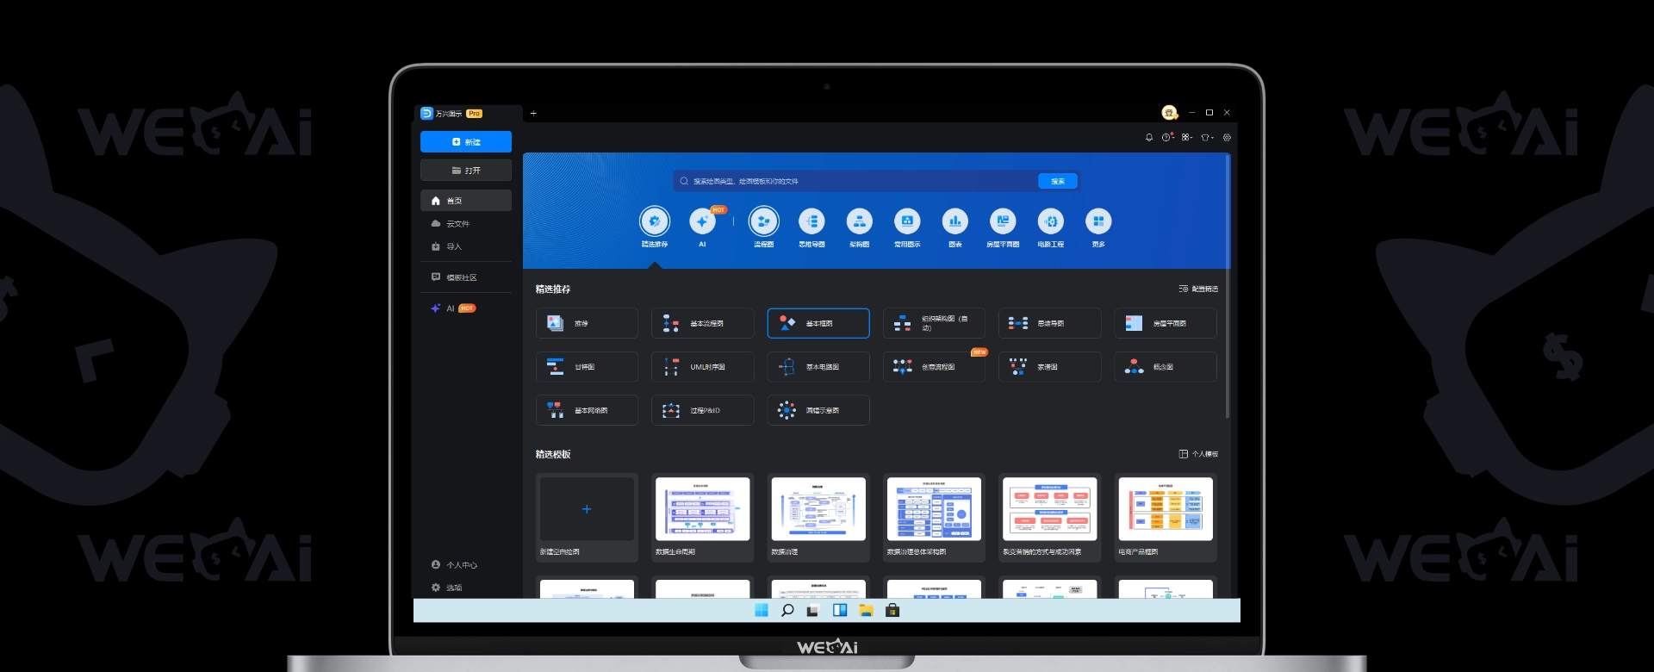Image resolution: width=1654 pixels, height=672 pixels.
Task: Open the 家谱图 (Family tree) card
Action: pos(1049,367)
